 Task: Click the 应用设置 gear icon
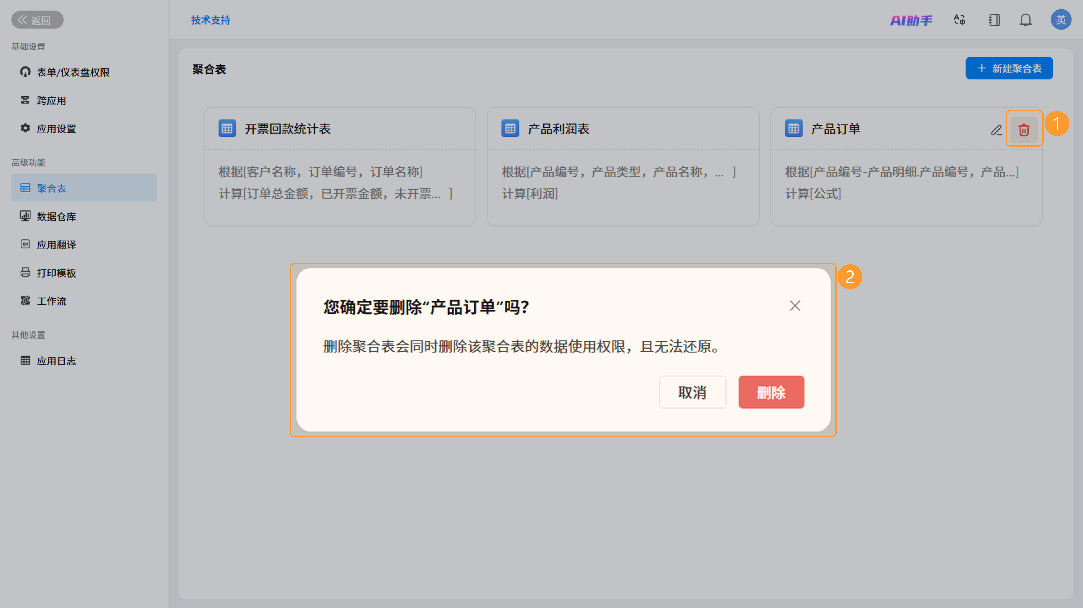pyautogui.click(x=25, y=128)
